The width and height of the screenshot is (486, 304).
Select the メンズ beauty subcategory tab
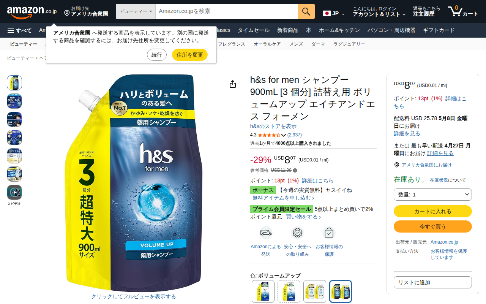(296, 44)
